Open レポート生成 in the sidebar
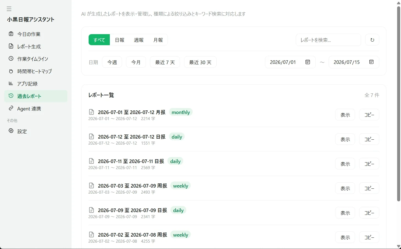Screen dimensions: 401x249 [36, 47]
